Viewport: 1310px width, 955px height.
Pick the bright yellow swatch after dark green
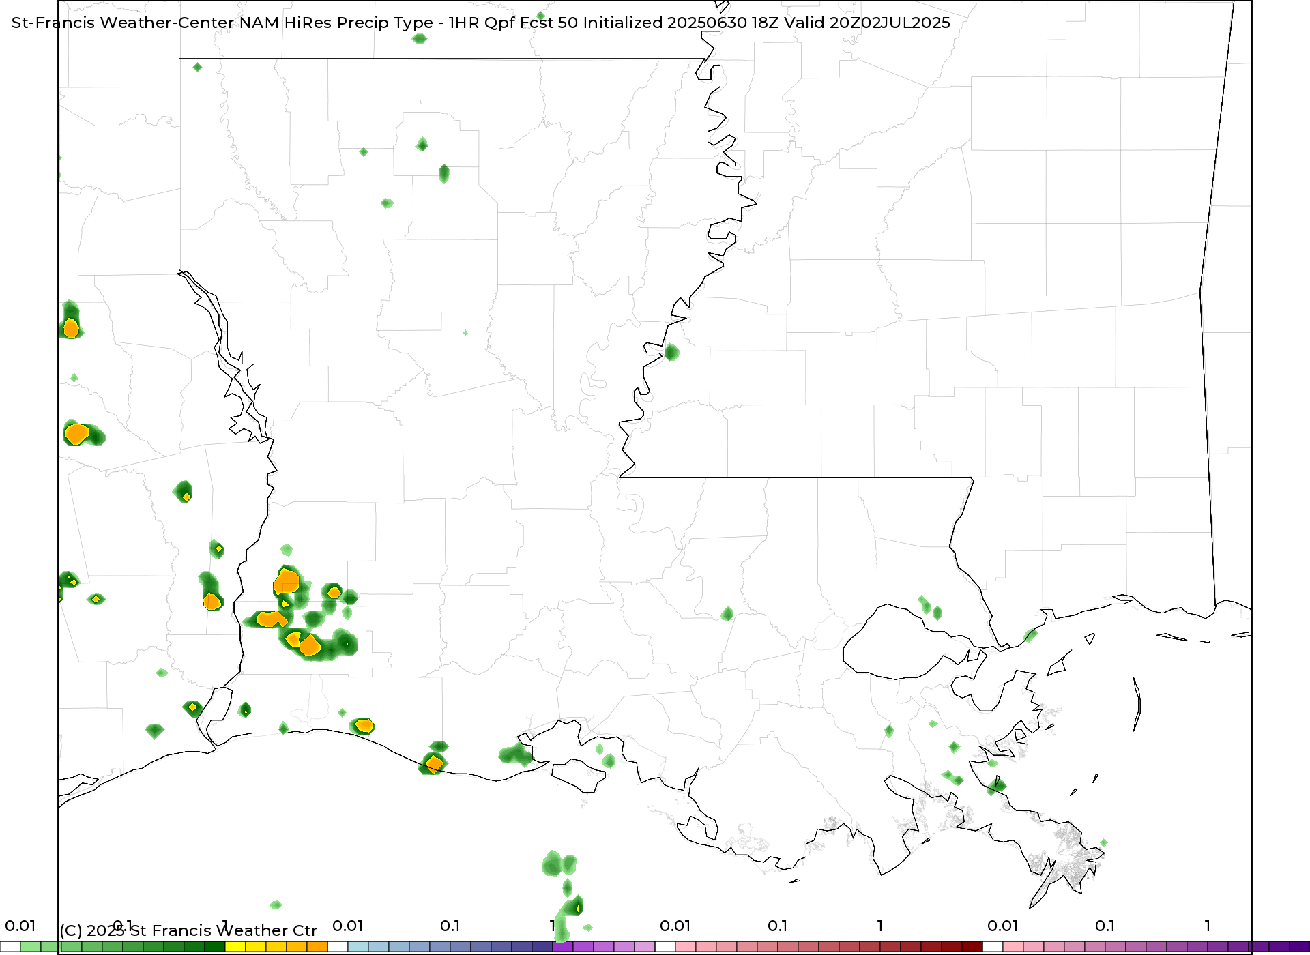point(235,947)
